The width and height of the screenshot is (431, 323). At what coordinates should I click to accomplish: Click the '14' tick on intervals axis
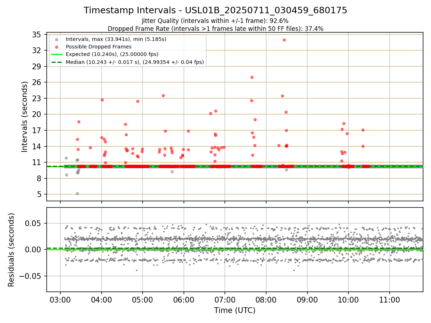click(x=37, y=146)
